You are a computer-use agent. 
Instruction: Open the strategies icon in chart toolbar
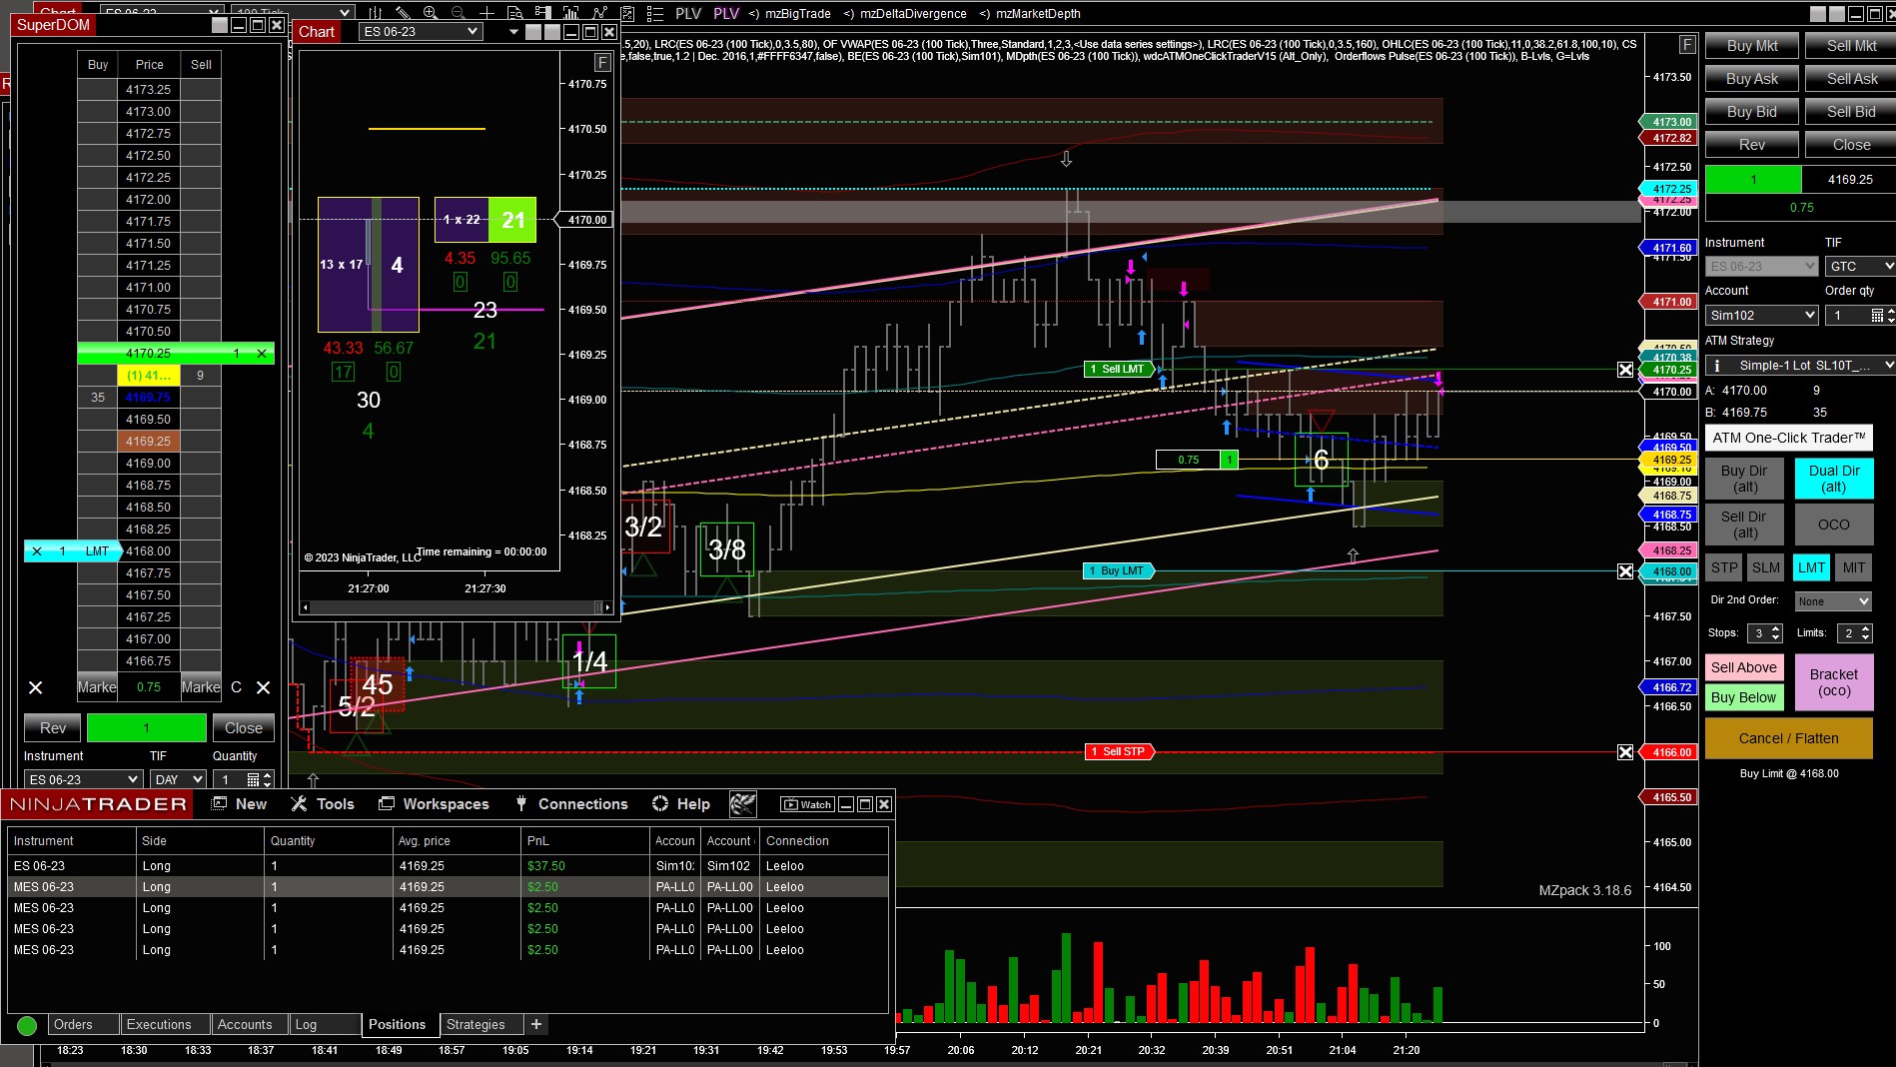pos(627,13)
